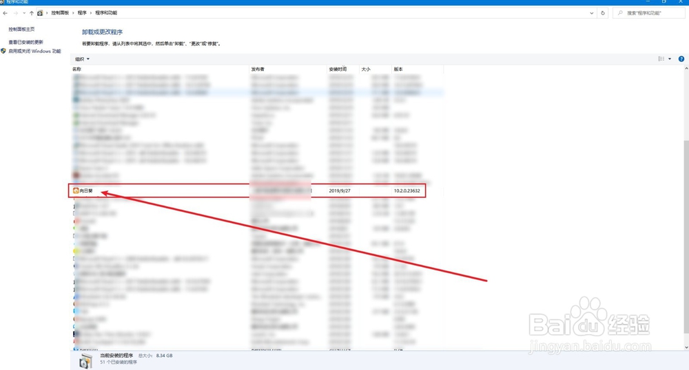Expand the address bar history chevron
This screenshot has width=689, height=370.
click(591, 13)
